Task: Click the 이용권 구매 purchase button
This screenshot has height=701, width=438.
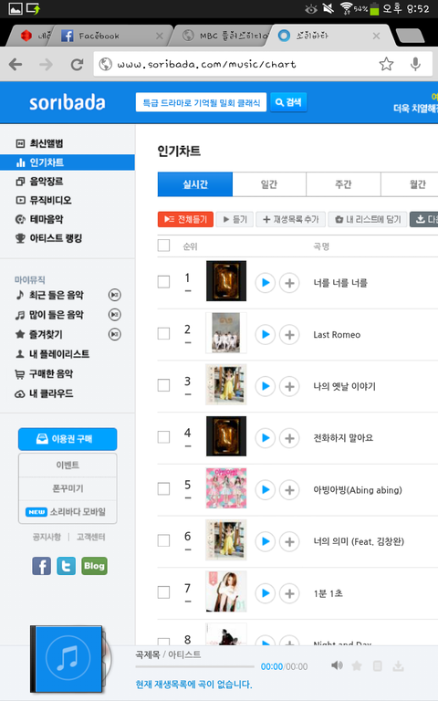Action: pos(68,439)
